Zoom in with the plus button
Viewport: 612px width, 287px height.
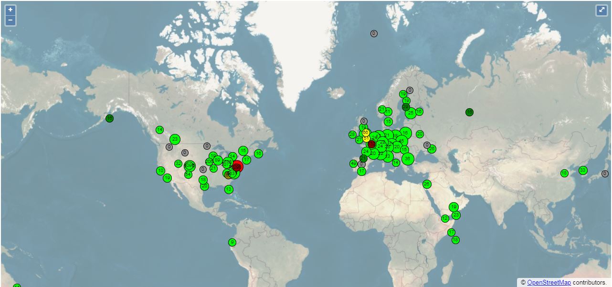click(x=11, y=10)
